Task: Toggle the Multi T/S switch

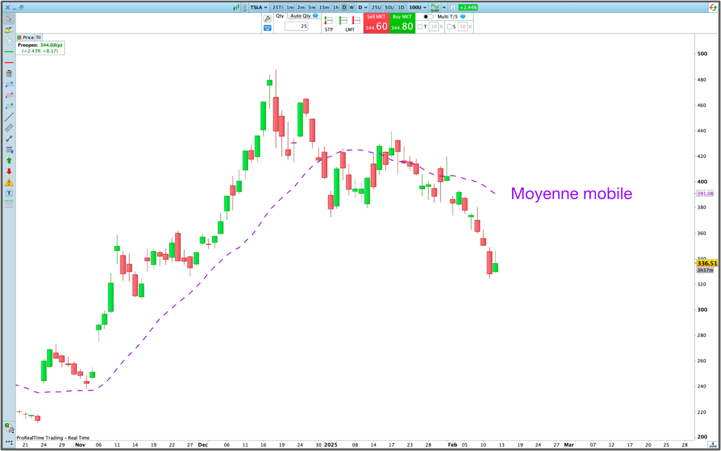Action: (x=428, y=17)
